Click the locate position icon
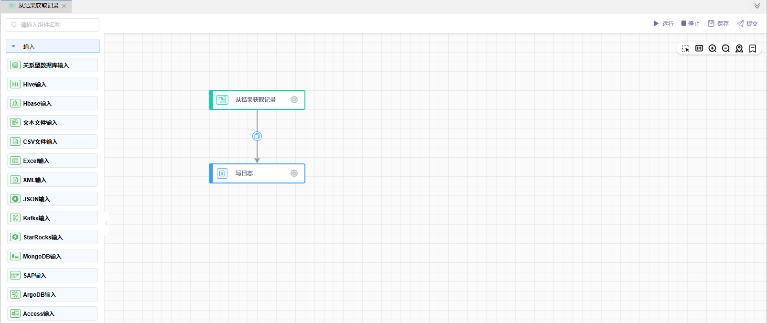The height and width of the screenshot is (323, 767). coord(739,48)
